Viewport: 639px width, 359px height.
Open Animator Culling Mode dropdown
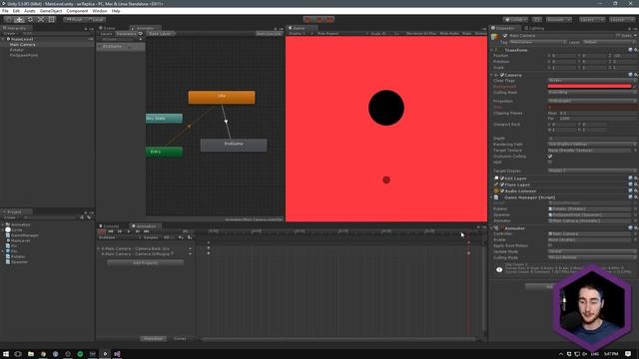click(592, 257)
